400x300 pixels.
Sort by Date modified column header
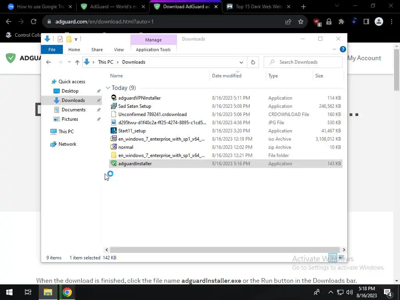click(x=227, y=76)
